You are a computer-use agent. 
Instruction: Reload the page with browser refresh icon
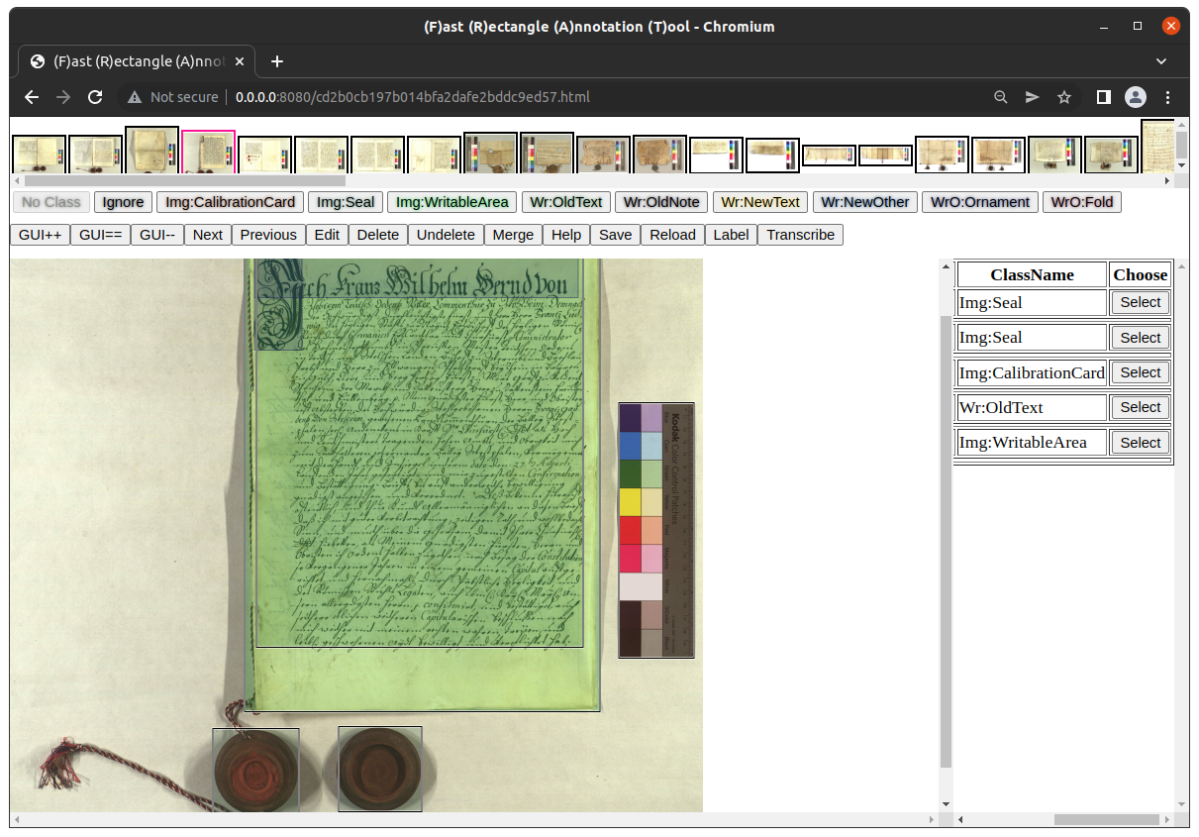[x=95, y=97]
